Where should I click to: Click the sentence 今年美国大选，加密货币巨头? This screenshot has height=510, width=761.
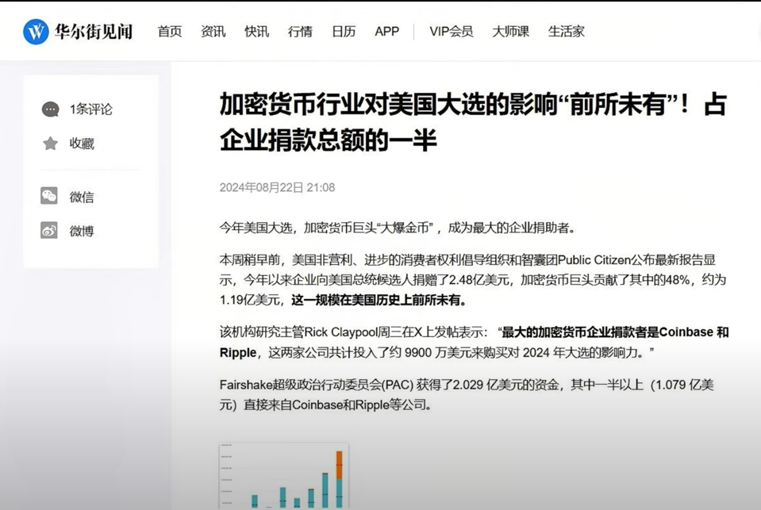pyautogui.click(x=398, y=228)
